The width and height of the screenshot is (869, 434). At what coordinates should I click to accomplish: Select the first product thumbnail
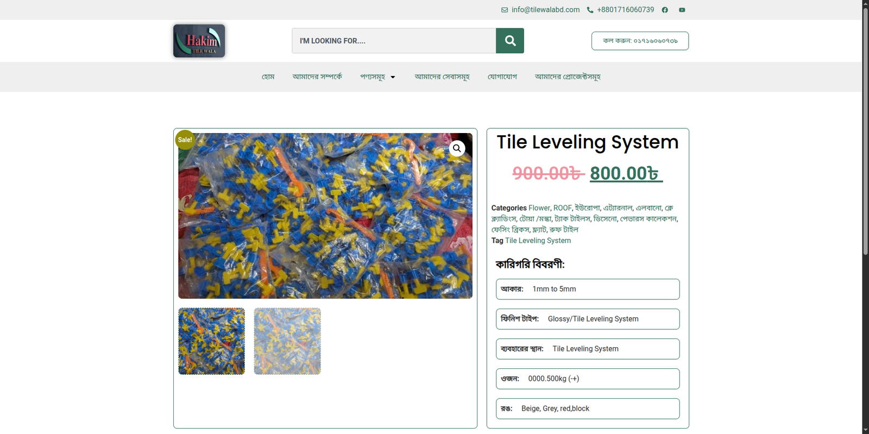(x=211, y=341)
